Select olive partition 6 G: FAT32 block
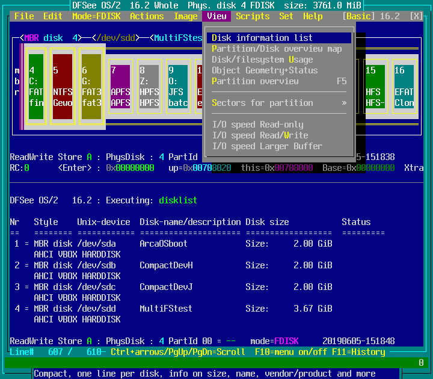Image resolution: width=433 pixels, height=379 pixels. [x=91, y=87]
